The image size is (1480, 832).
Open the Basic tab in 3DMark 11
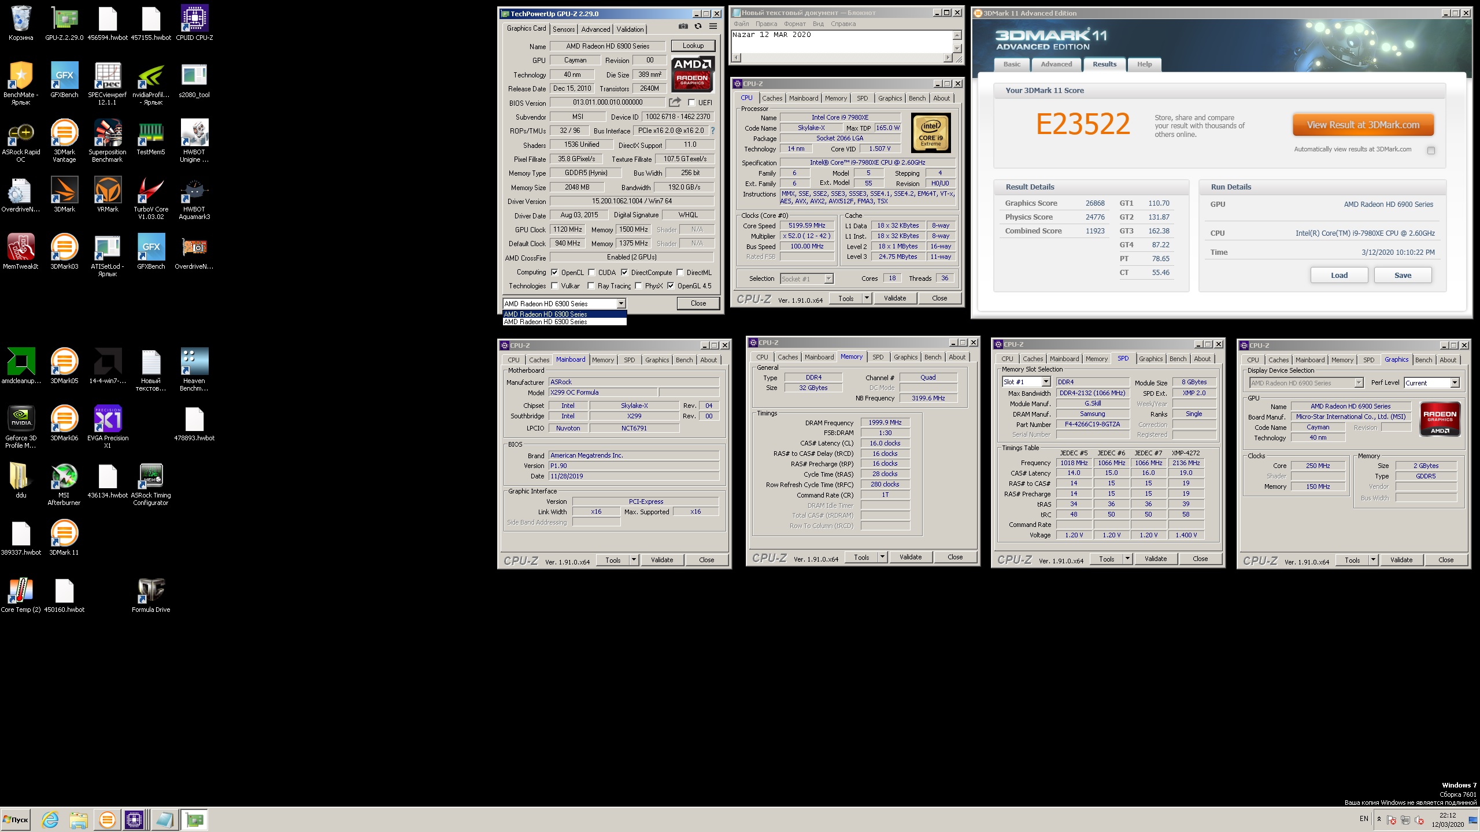(1012, 64)
